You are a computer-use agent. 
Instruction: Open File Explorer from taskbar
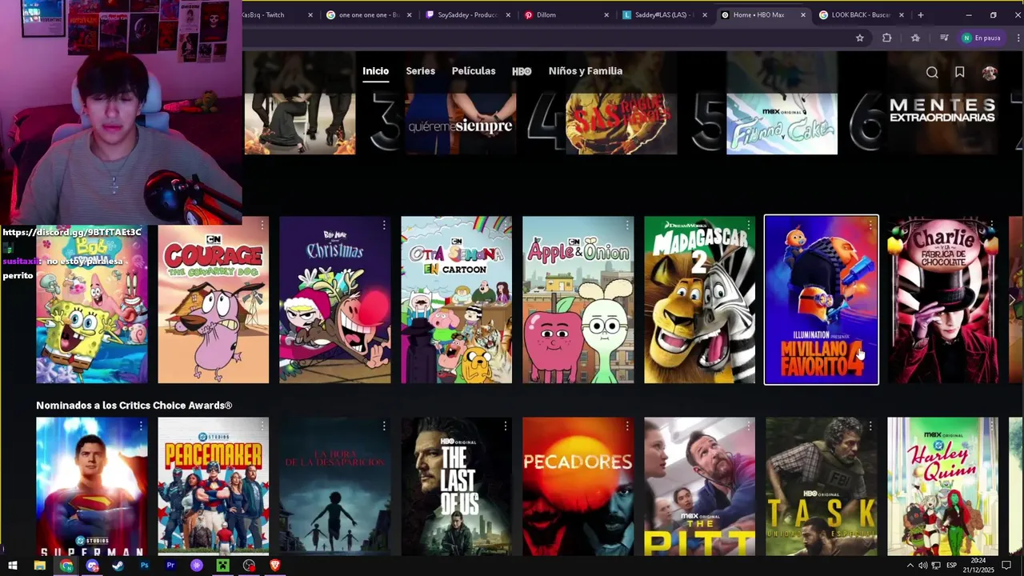click(39, 566)
